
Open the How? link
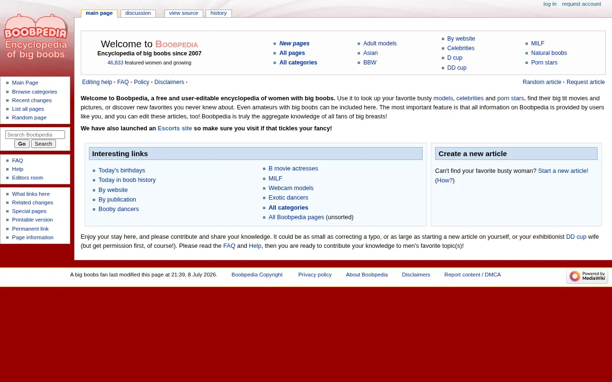pos(445,180)
